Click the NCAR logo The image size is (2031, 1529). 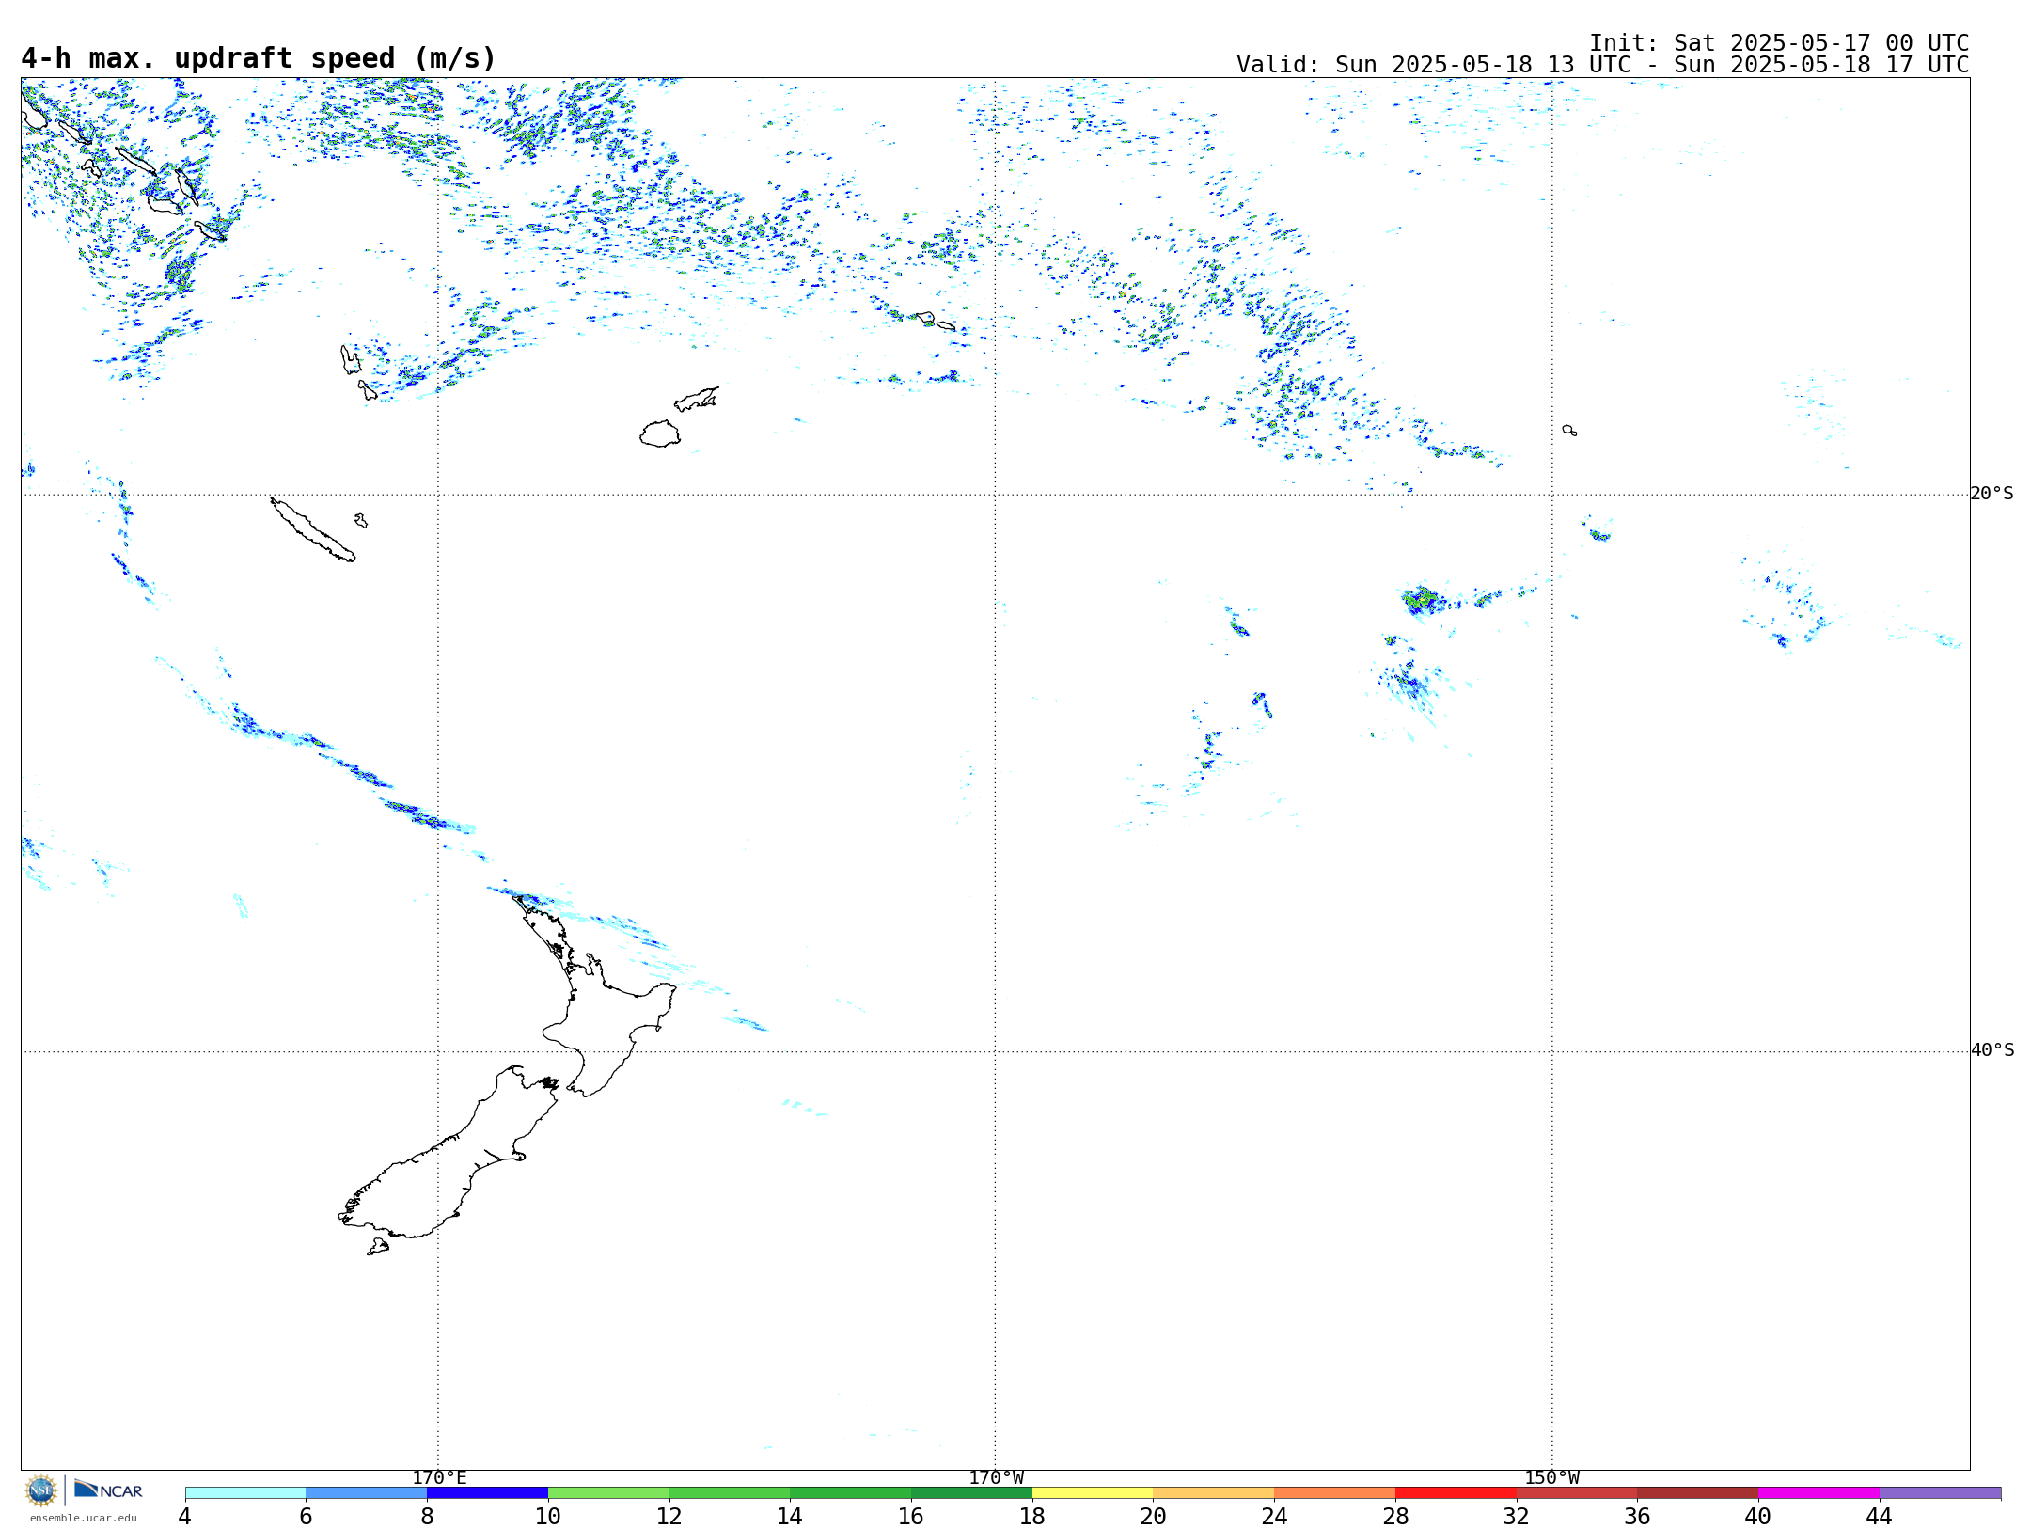point(108,1490)
